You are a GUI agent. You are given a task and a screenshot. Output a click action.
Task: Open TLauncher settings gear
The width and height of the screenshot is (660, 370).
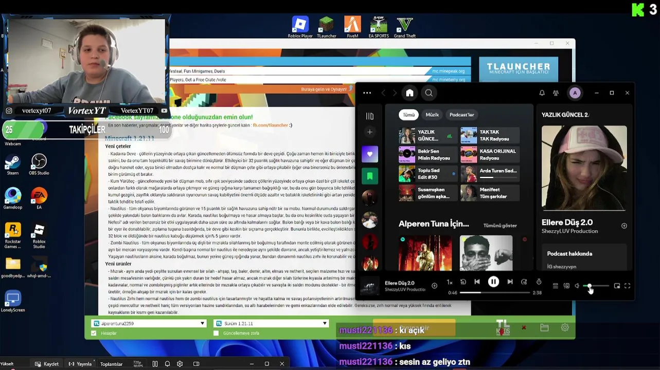tap(565, 327)
